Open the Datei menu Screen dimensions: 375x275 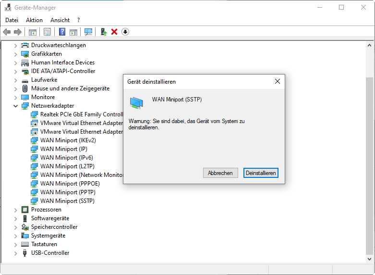[x=12, y=20]
